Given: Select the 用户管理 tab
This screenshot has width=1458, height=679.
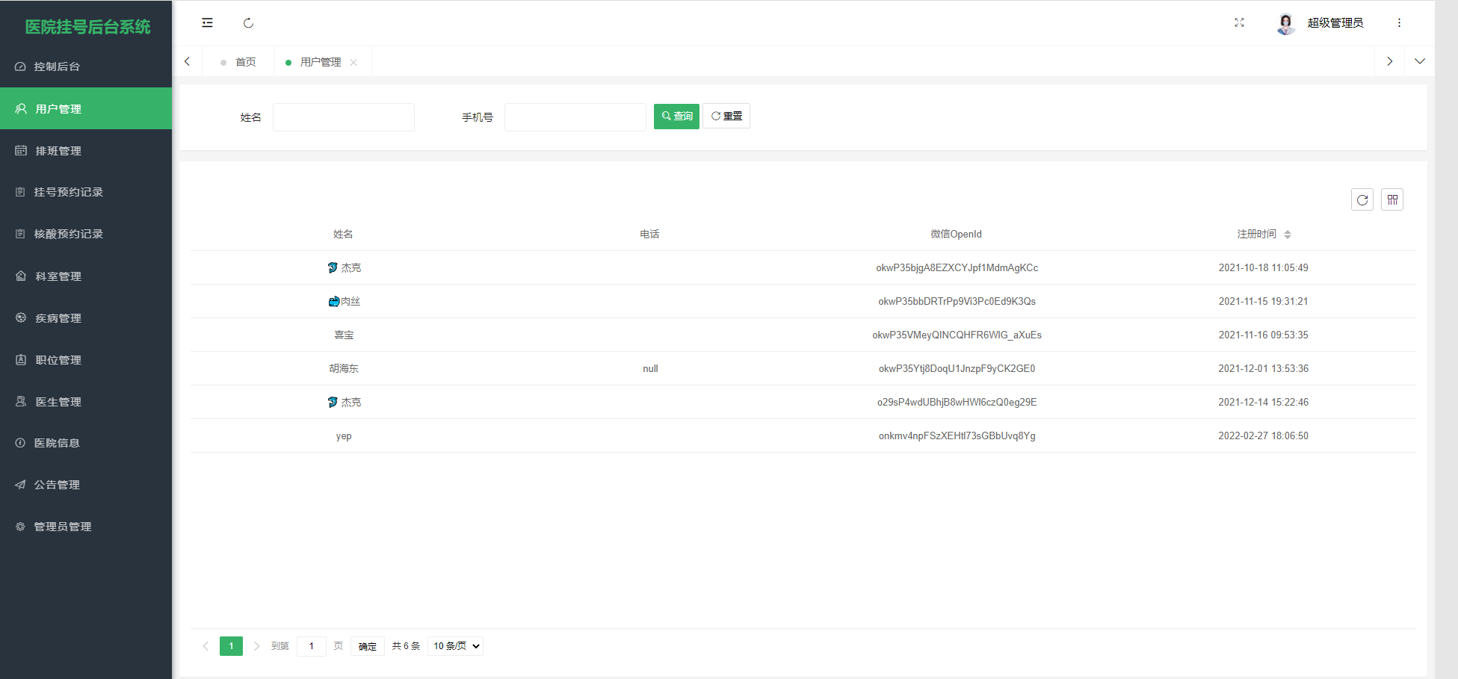Looking at the screenshot, I should pyautogui.click(x=320, y=62).
